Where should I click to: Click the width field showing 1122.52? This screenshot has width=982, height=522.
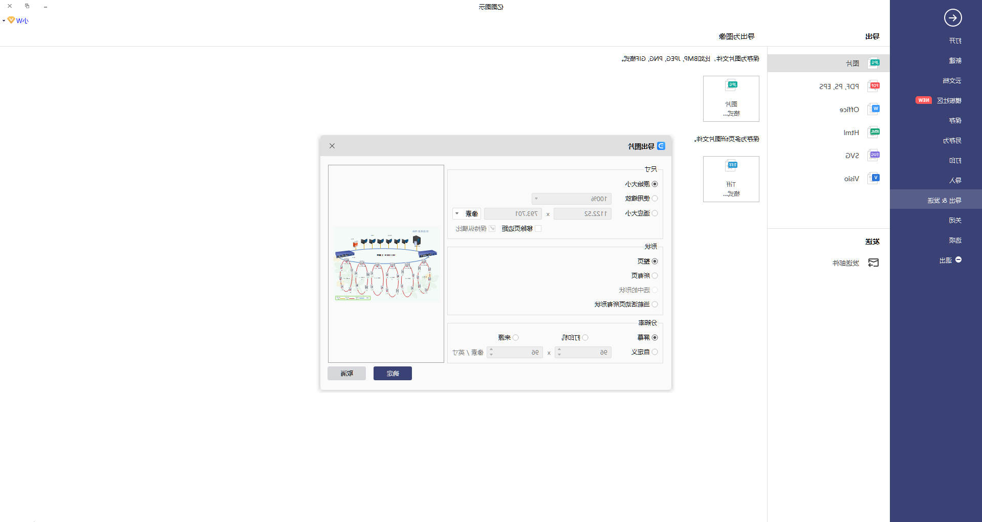[582, 213]
